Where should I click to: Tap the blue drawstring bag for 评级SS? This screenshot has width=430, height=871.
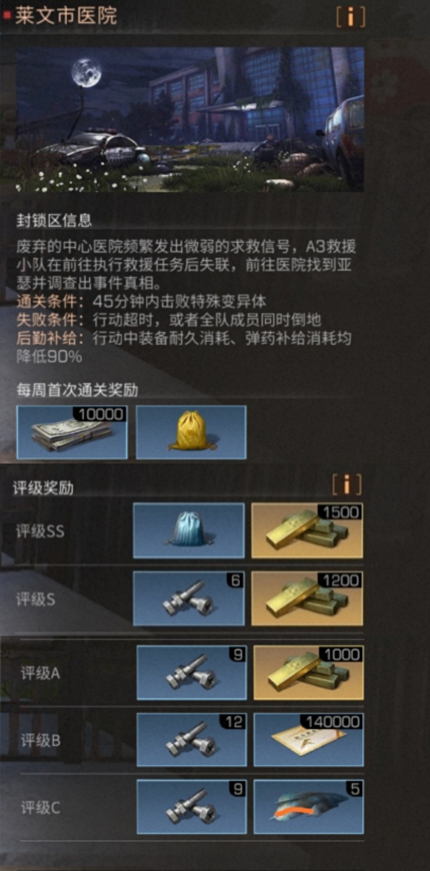pyautogui.click(x=189, y=530)
